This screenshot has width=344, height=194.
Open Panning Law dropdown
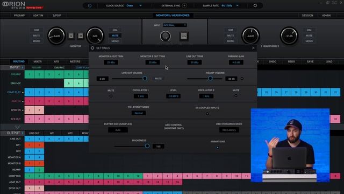pyautogui.click(x=236, y=63)
